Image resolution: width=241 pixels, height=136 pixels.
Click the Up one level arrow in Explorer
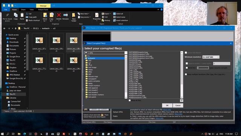[x=15, y=28]
